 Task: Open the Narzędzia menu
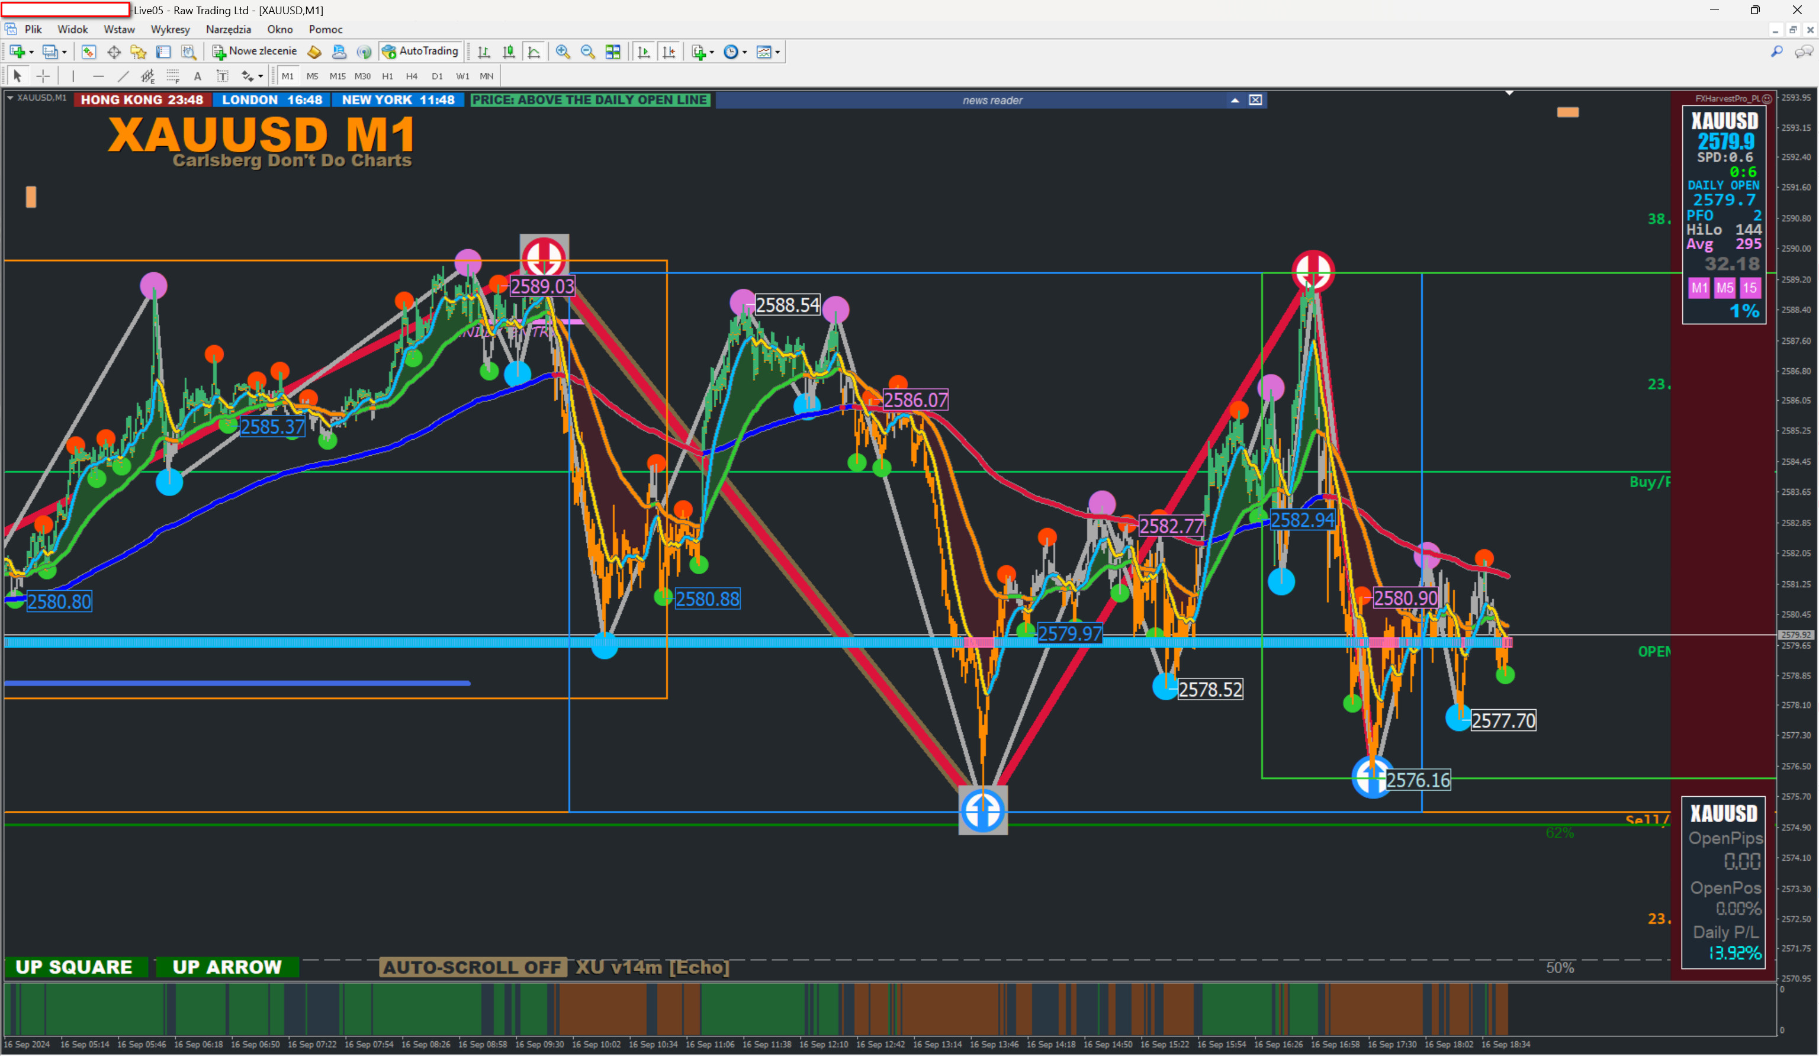[x=228, y=30]
